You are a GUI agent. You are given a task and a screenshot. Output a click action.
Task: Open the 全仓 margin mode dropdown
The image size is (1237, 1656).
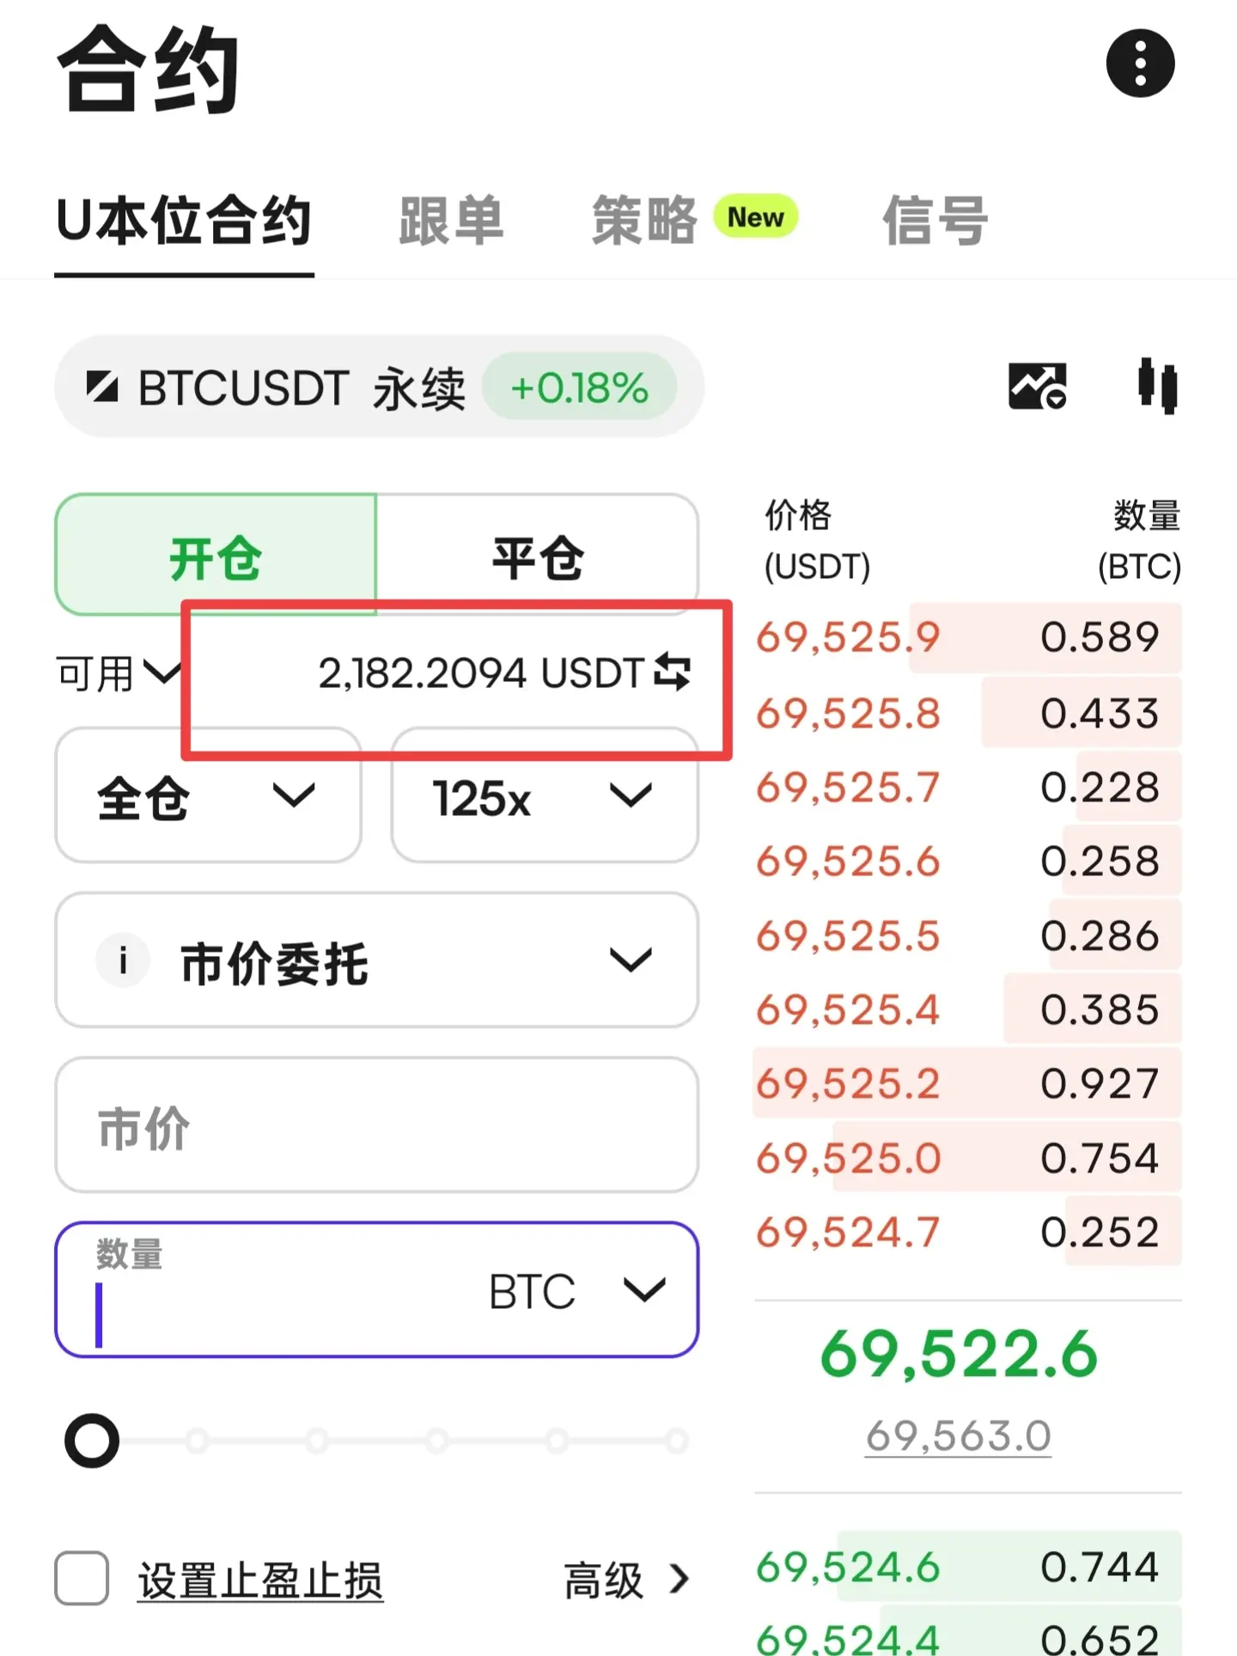(x=208, y=796)
